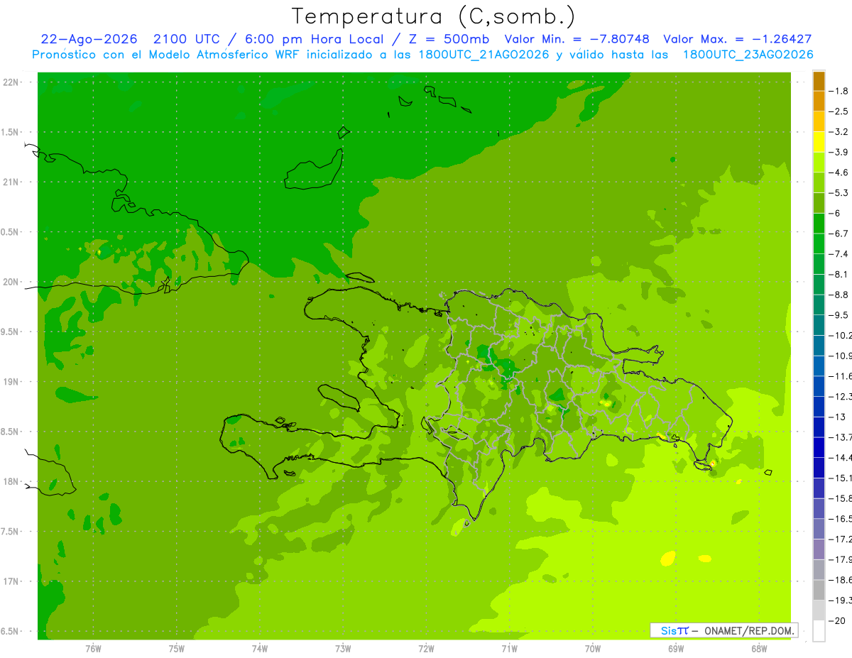852x658 pixels.
Task: Click the '74W' longitude label
Action: tap(260, 649)
